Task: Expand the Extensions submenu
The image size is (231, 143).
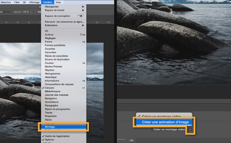Action: click(x=64, y=25)
